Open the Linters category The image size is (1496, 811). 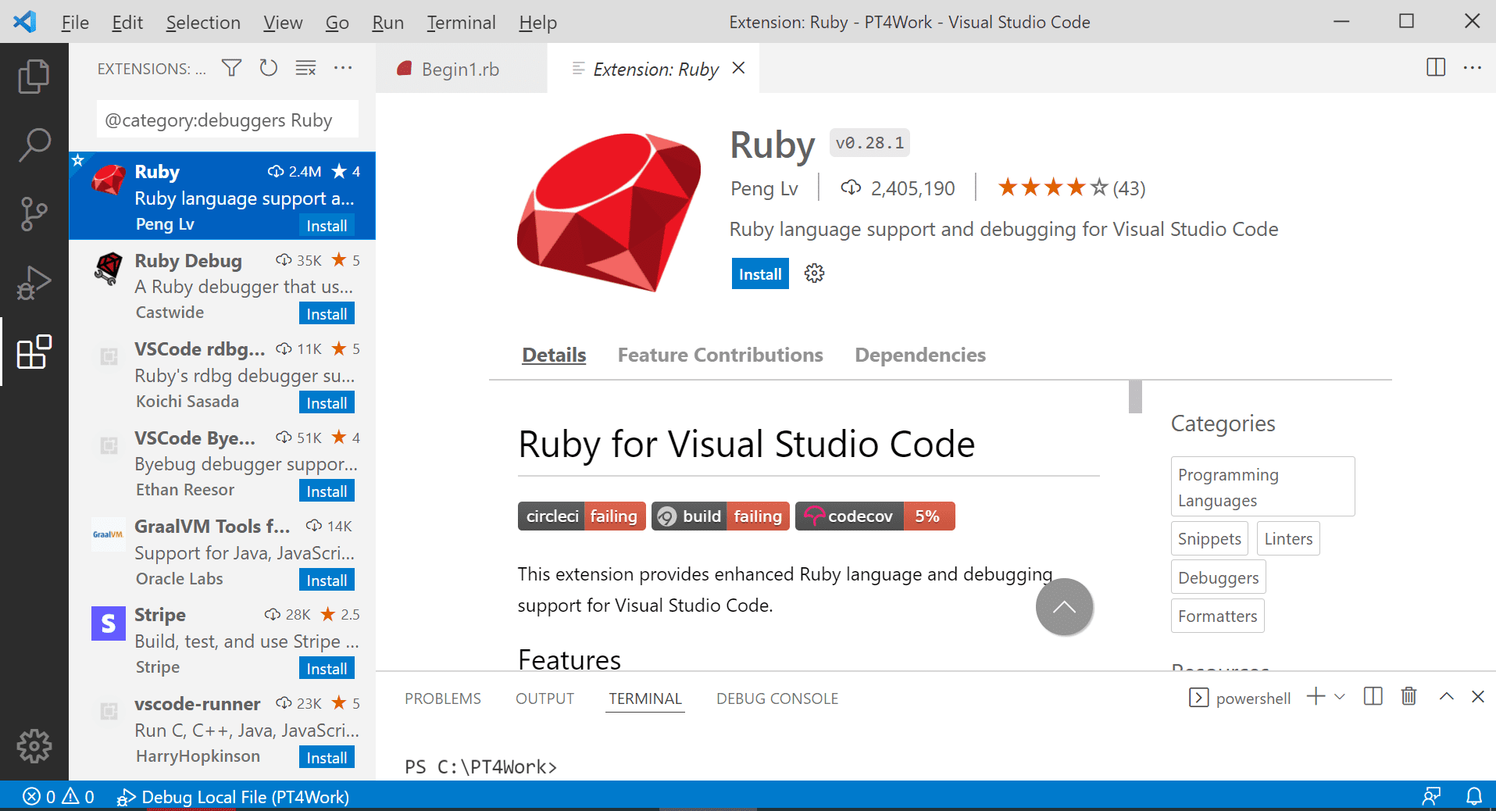click(1288, 538)
